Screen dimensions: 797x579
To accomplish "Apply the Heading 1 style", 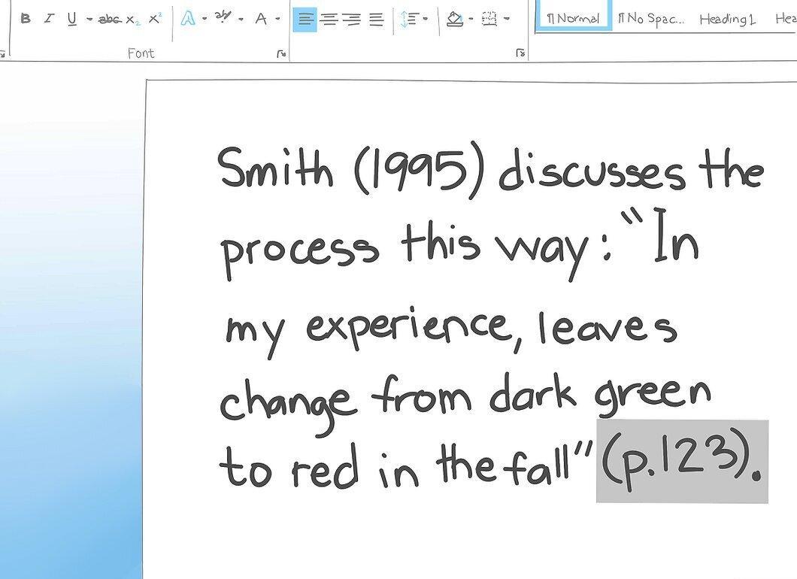I will (x=727, y=20).
